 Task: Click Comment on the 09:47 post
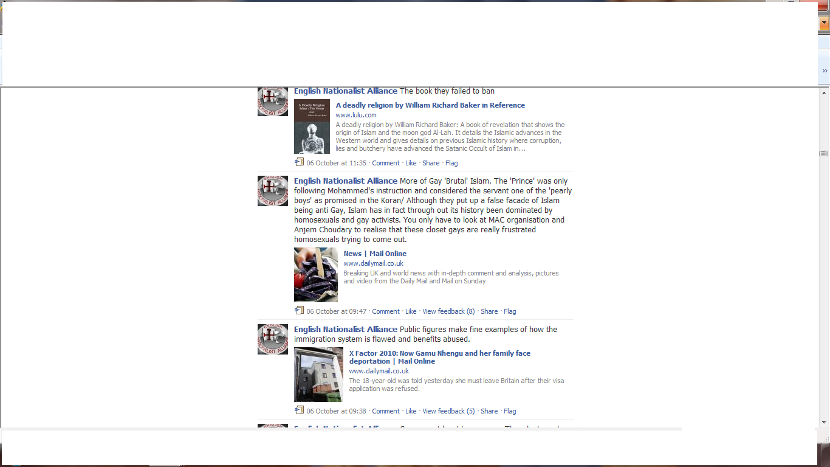[x=386, y=311]
